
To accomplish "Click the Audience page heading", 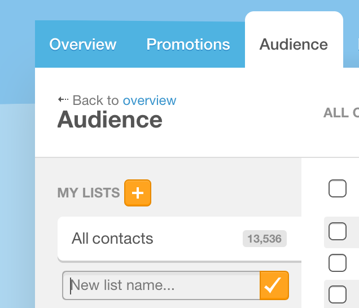I will click(x=110, y=120).
